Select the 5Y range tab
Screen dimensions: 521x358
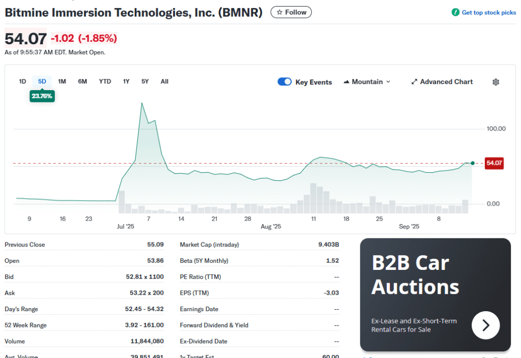tap(145, 81)
